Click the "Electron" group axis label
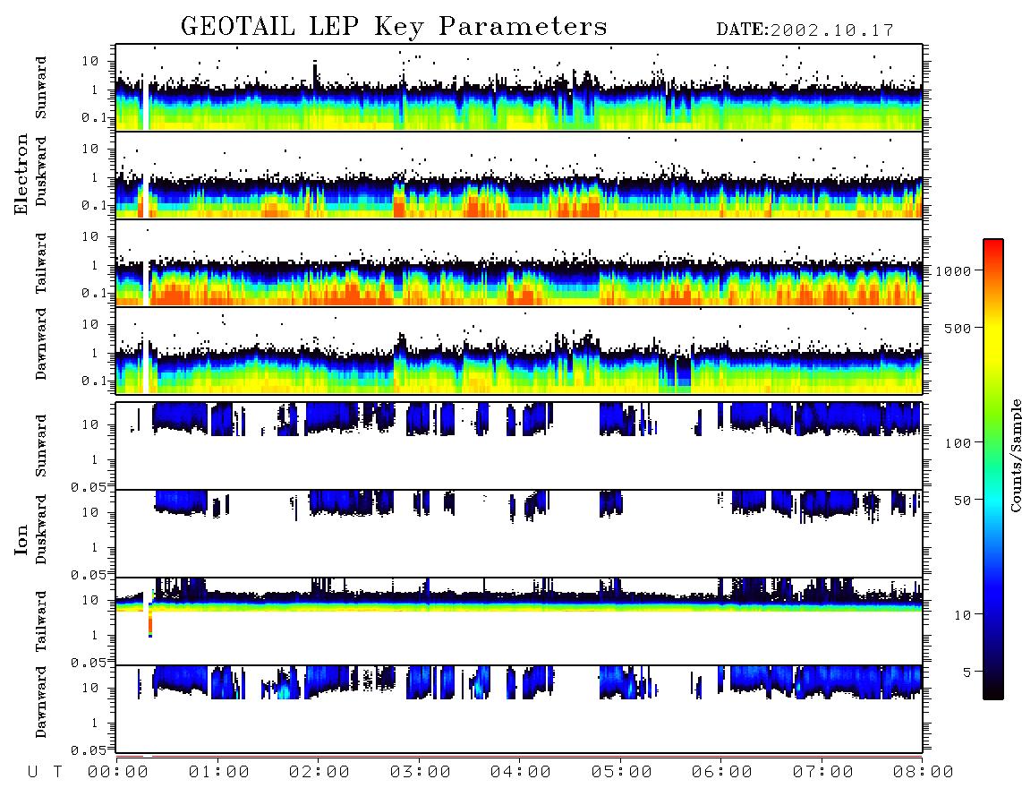 [21, 175]
